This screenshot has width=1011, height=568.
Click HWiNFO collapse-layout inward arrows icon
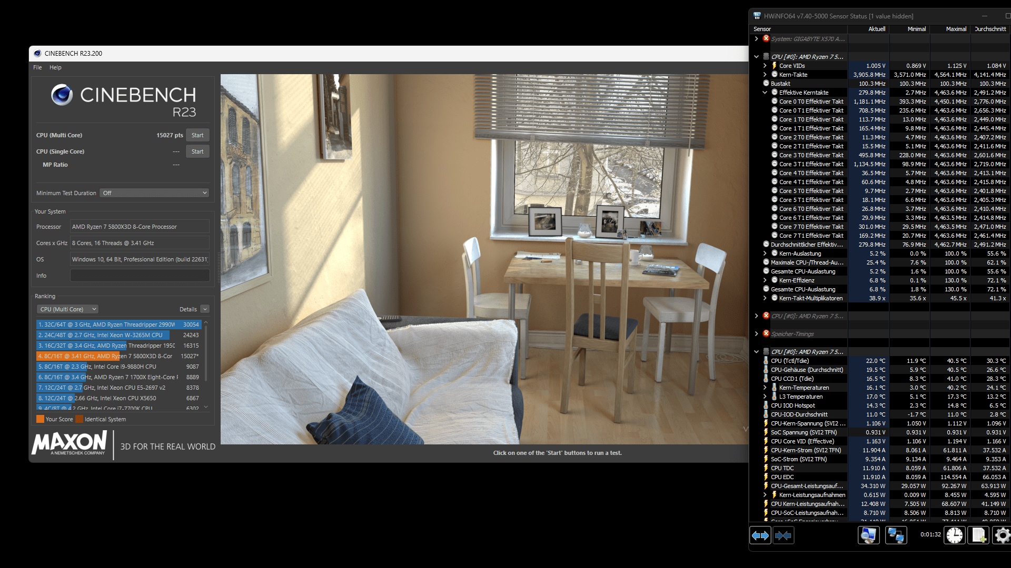coord(783,535)
